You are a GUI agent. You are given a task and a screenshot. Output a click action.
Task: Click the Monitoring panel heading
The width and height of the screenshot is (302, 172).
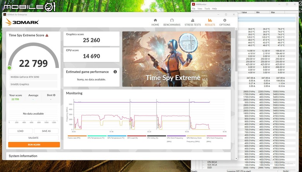[x=74, y=93]
